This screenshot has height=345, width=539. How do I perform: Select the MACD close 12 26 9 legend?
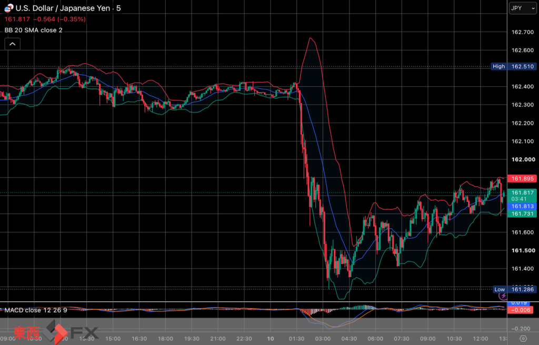[x=36, y=310]
